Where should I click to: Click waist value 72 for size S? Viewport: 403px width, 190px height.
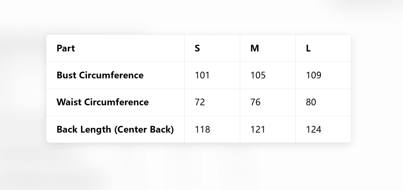coord(200,102)
